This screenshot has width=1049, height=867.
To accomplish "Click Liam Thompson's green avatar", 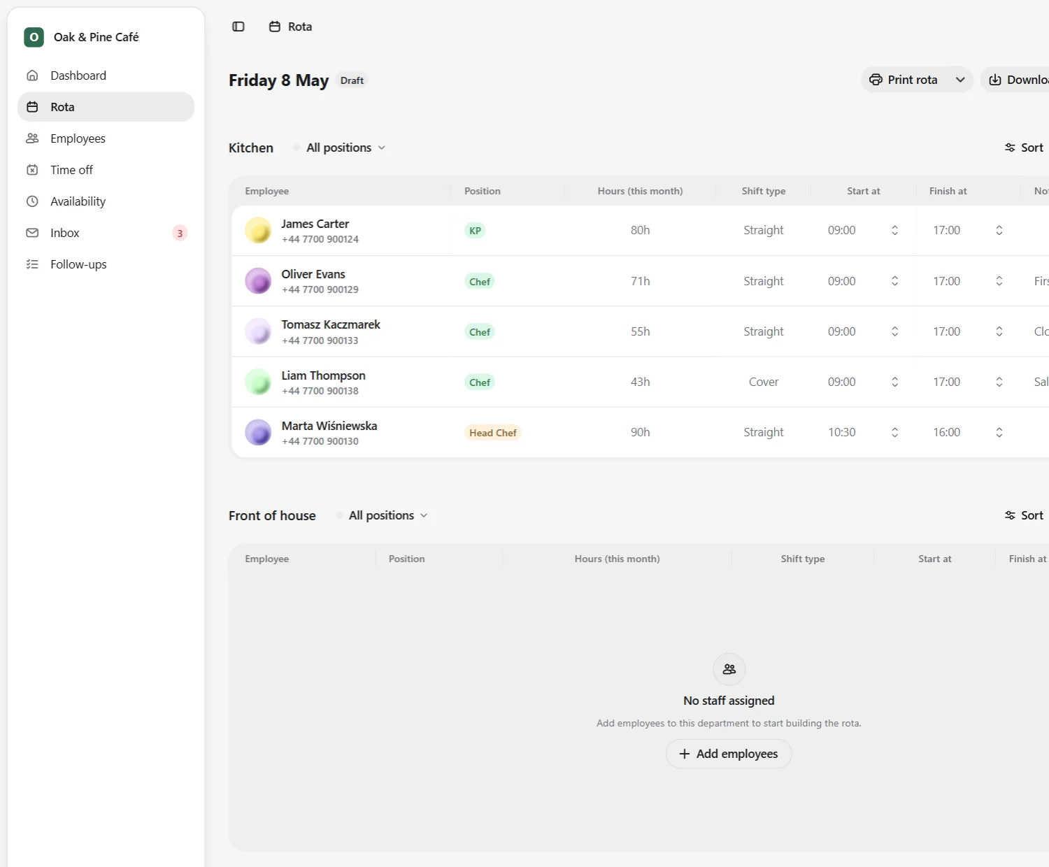I will (258, 382).
